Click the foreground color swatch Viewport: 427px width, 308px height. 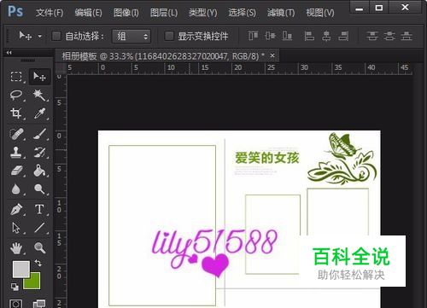coord(20,269)
